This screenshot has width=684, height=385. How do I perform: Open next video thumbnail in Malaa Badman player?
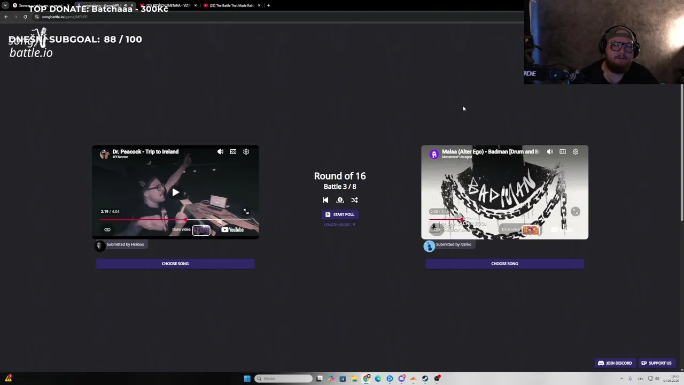[531, 230]
